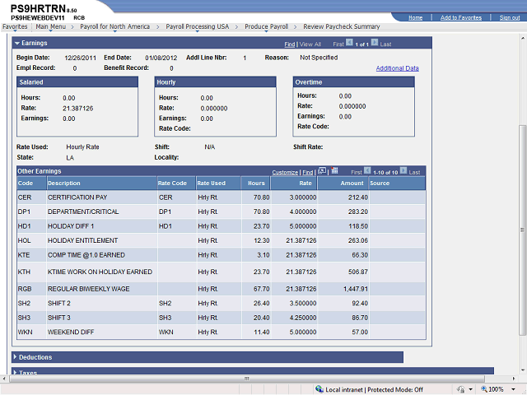The height and width of the screenshot is (395, 527).
Task: Click Find link in Earnings header
Action: point(289,44)
